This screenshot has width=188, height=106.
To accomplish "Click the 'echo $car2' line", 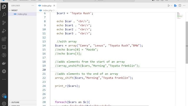I will point(74,29).
